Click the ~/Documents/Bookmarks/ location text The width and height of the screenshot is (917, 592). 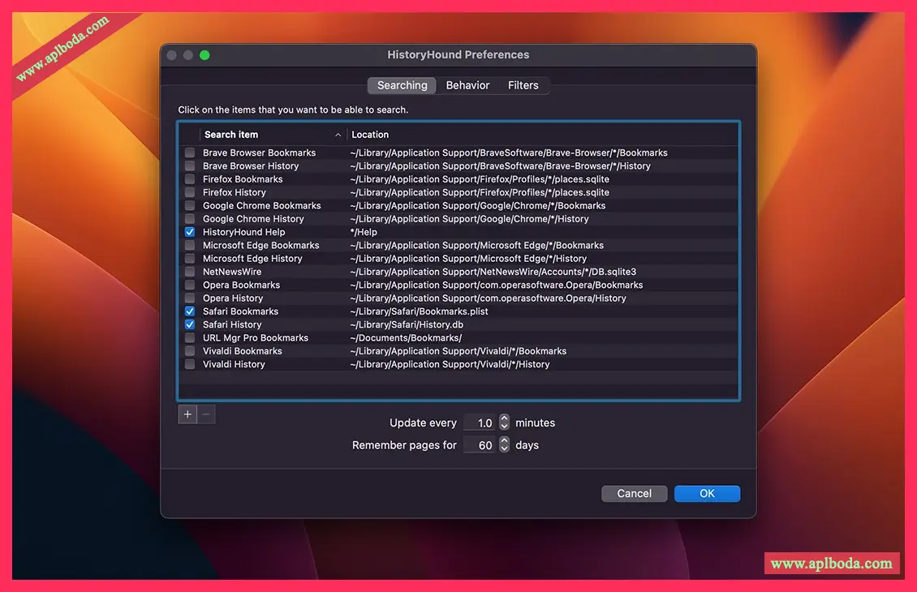click(406, 338)
